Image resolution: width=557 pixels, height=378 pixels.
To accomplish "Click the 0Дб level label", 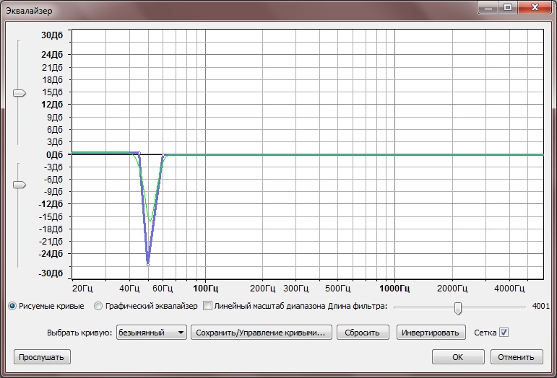I will click(x=54, y=154).
